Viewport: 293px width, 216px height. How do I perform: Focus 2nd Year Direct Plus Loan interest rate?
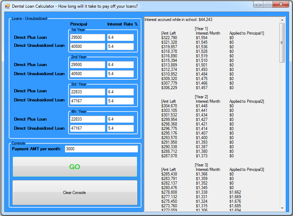point(120,65)
